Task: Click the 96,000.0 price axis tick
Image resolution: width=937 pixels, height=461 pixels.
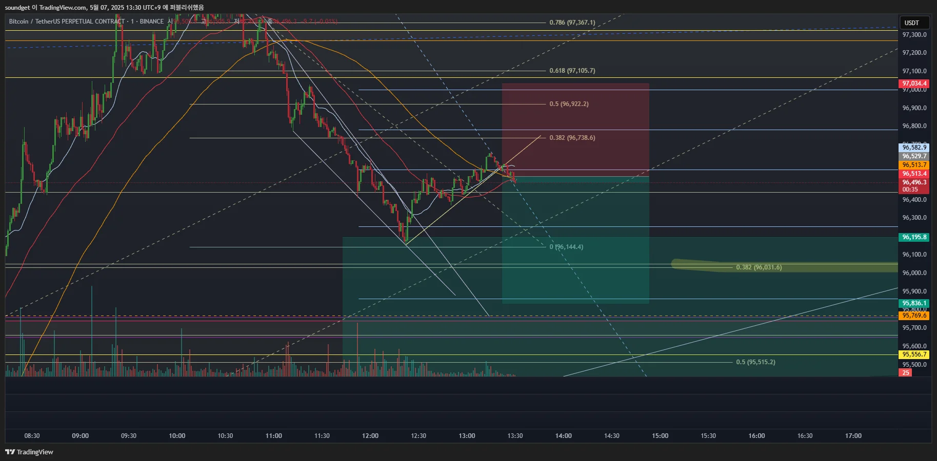Action: click(x=914, y=273)
